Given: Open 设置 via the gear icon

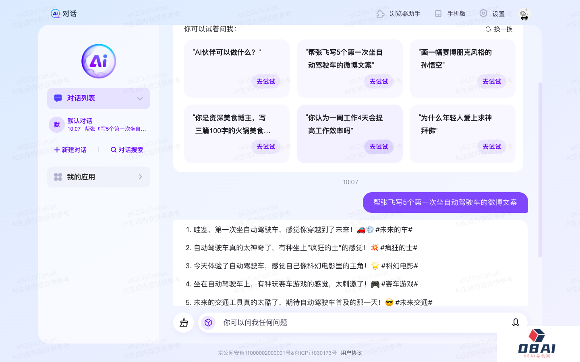Looking at the screenshot, I should 483,13.
